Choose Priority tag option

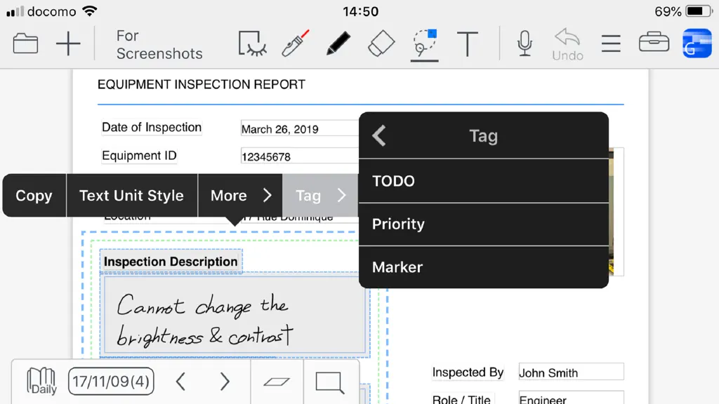[x=484, y=224]
